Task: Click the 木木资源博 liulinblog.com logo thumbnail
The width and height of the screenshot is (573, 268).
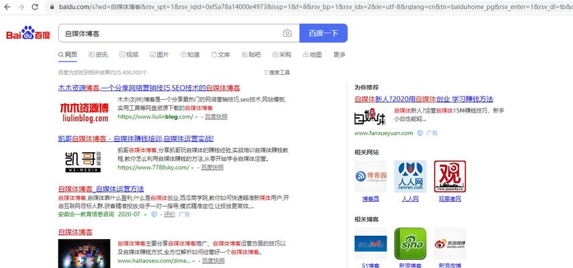Action: pyautogui.click(x=85, y=113)
